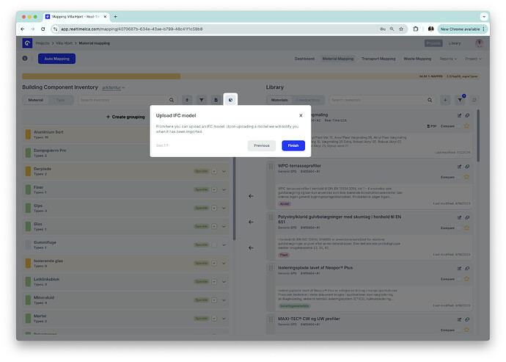Viewport: 506px width, 362px height.
Task: Switch to the Waste Mapping tab
Action: (x=417, y=59)
